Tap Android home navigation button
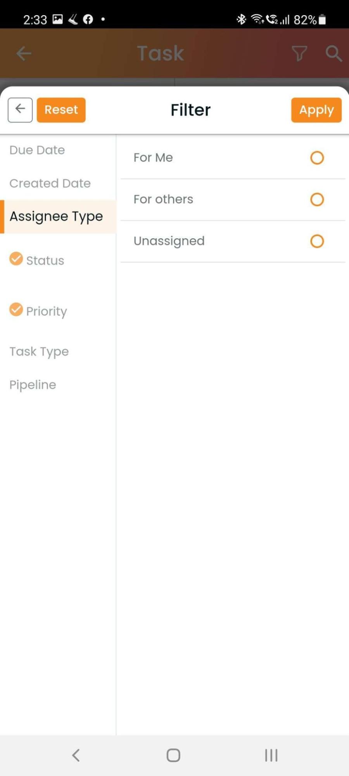 [173, 755]
